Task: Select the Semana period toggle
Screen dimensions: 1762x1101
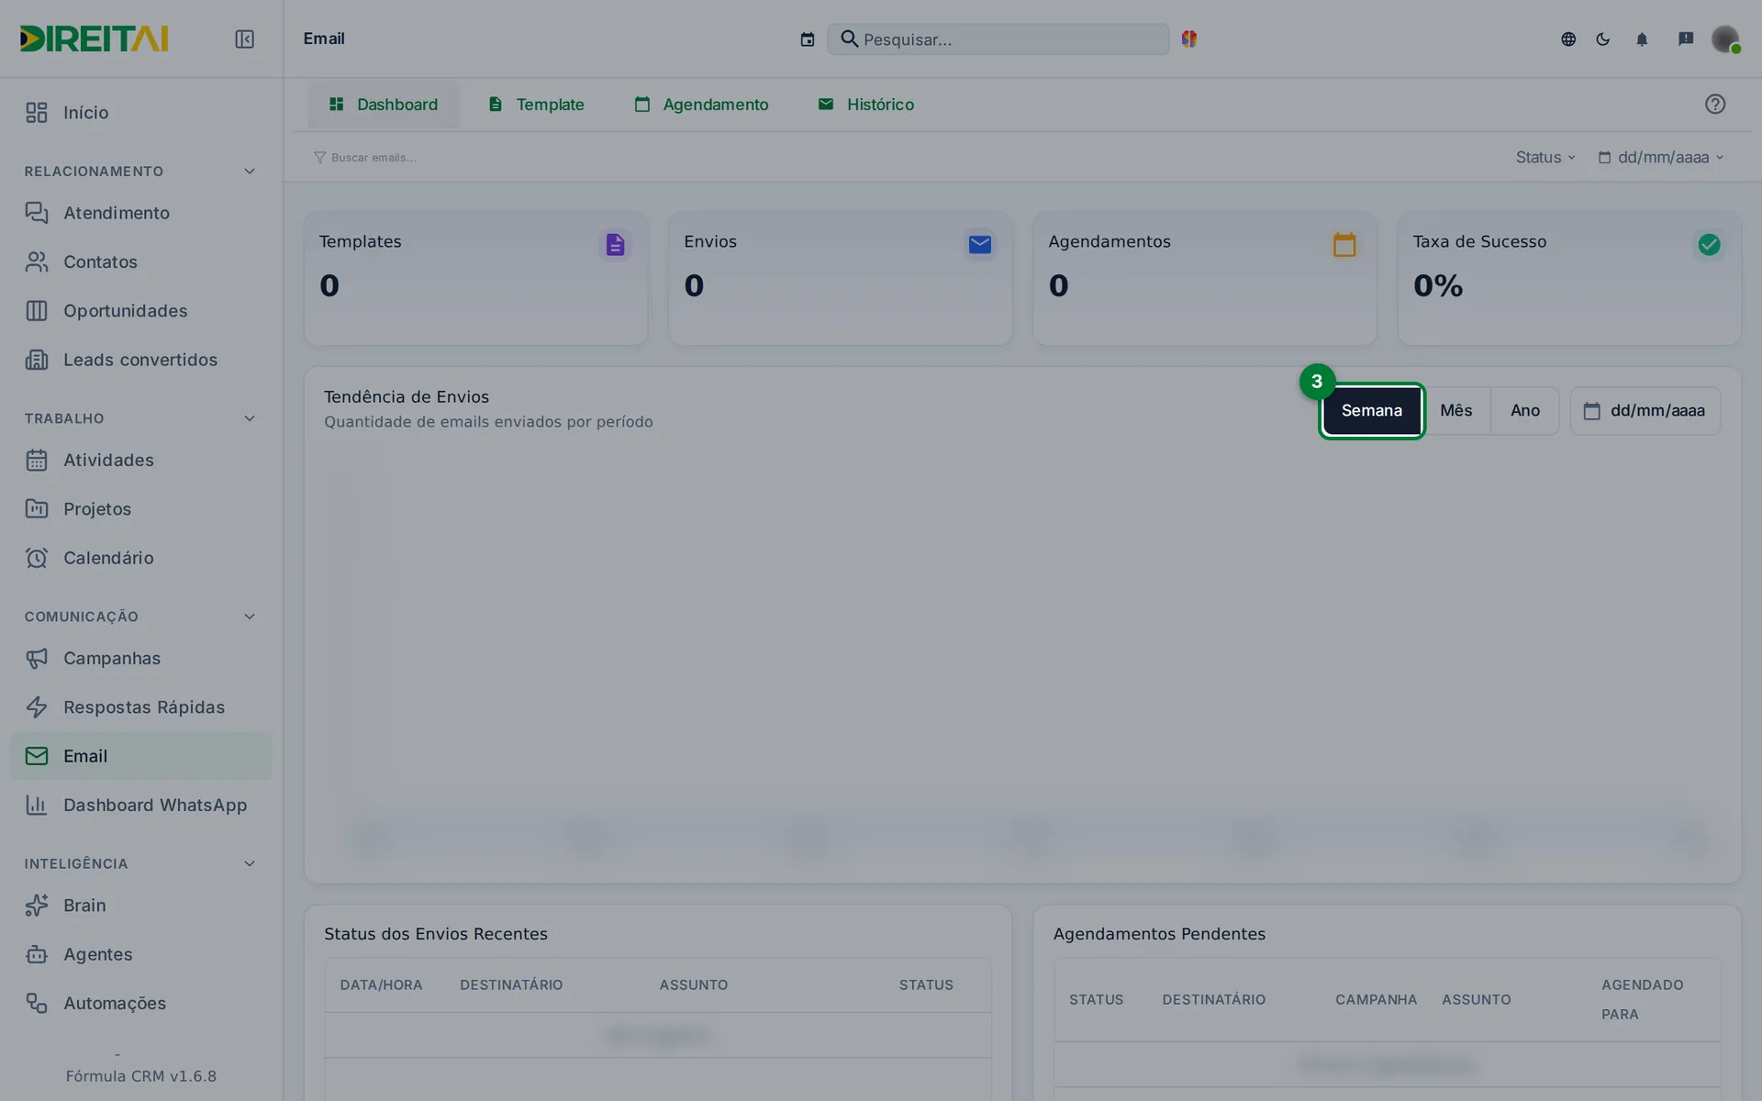Action: (x=1371, y=410)
